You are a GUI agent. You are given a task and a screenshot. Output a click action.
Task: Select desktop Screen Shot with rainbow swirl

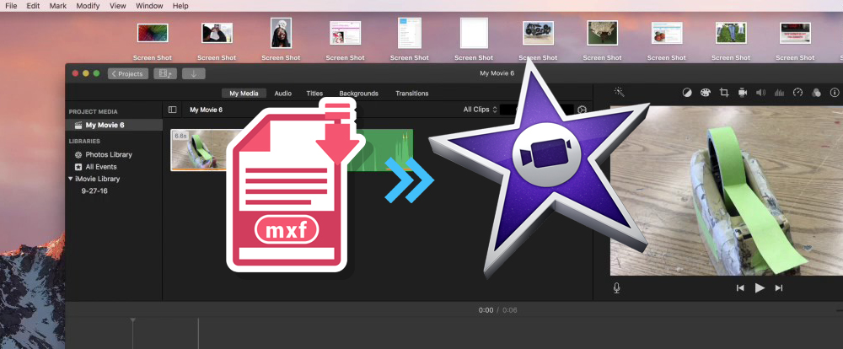[x=153, y=33]
